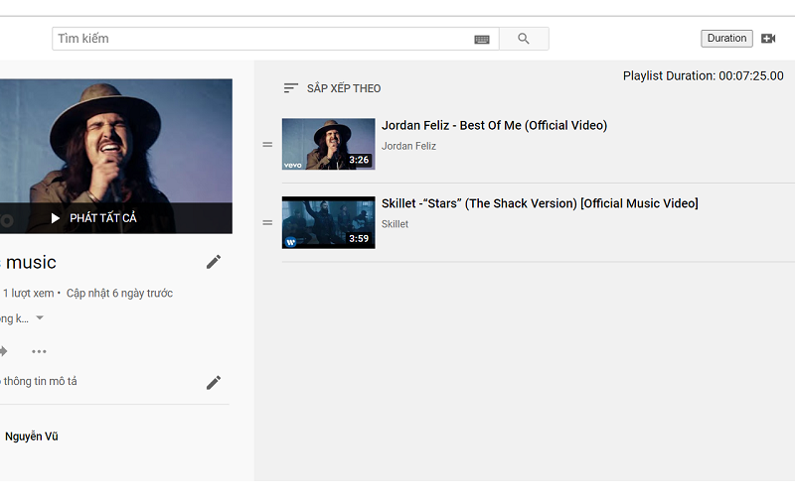Viewport: 795px width, 496px height.
Task: Open the on-screen keyboard icon in search
Action: click(482, 39)
